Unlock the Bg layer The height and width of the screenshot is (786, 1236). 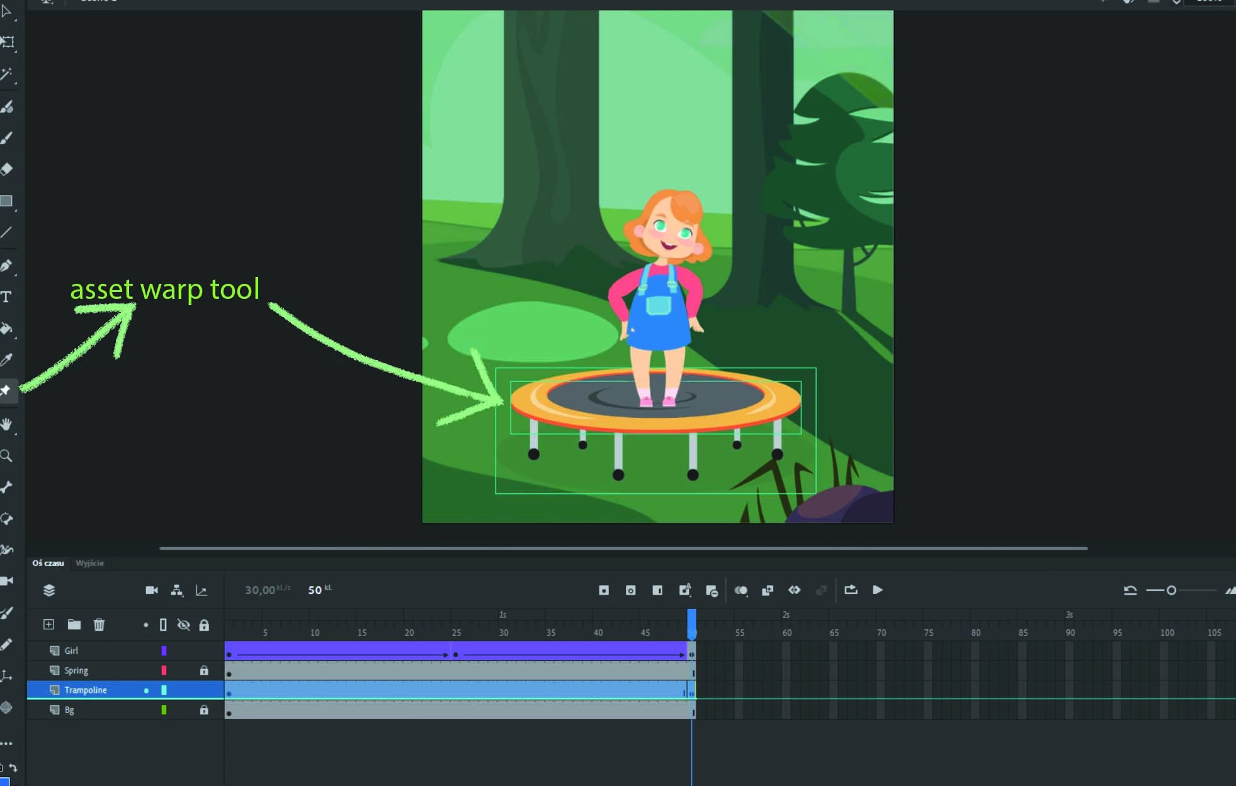coord(204,710)
